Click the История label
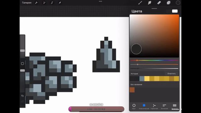Image resolution: width=201 pixels, height=113 pixels. tap(134, 74)
